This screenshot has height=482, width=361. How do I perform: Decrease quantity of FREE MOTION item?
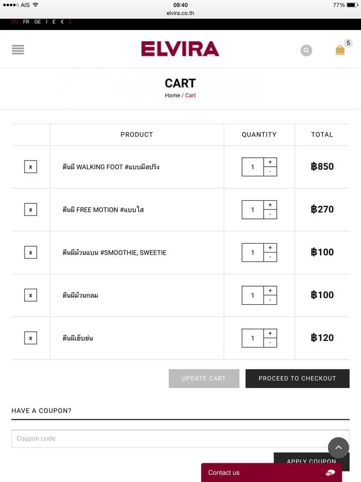click(270, 214)
